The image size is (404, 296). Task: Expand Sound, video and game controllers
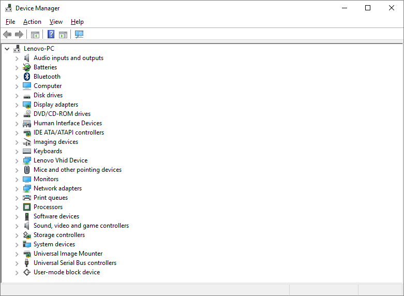pyautogui.click(x=17, y=226)
